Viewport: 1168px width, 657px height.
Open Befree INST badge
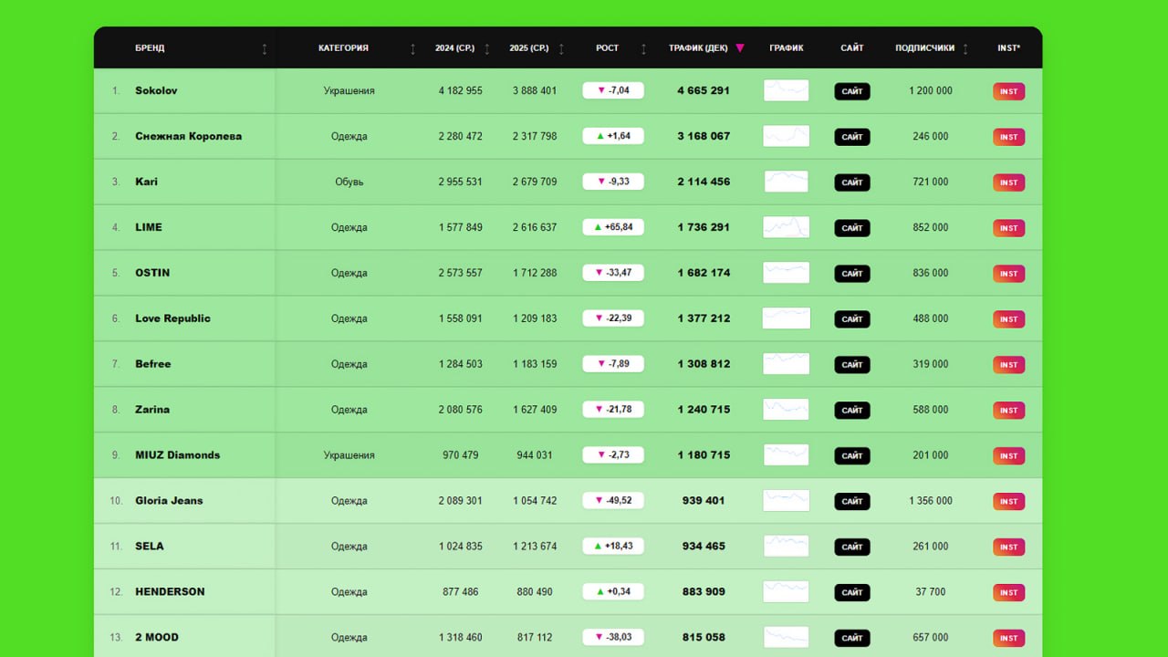coord(1008,365)
